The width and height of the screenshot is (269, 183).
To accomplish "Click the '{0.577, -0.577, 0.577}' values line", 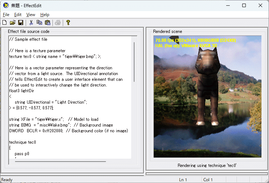I will point(31,108).
